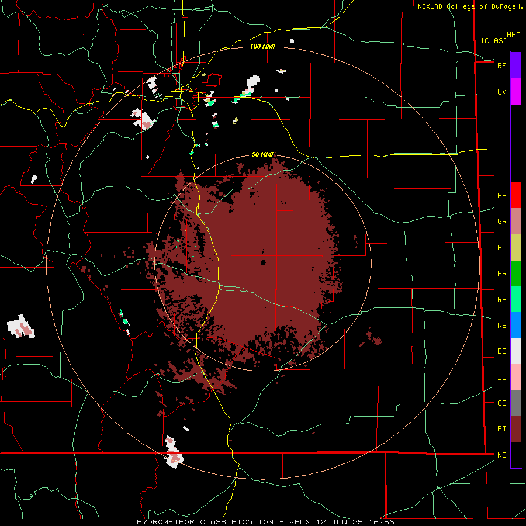Click the gray GC legend swatch
The height and width of the screenshot is (526, 526).
coord(516,403)
